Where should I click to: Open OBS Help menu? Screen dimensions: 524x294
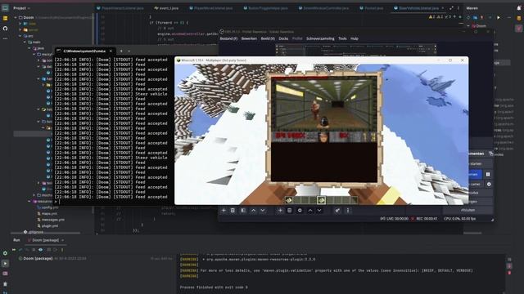tap(355, 38)
